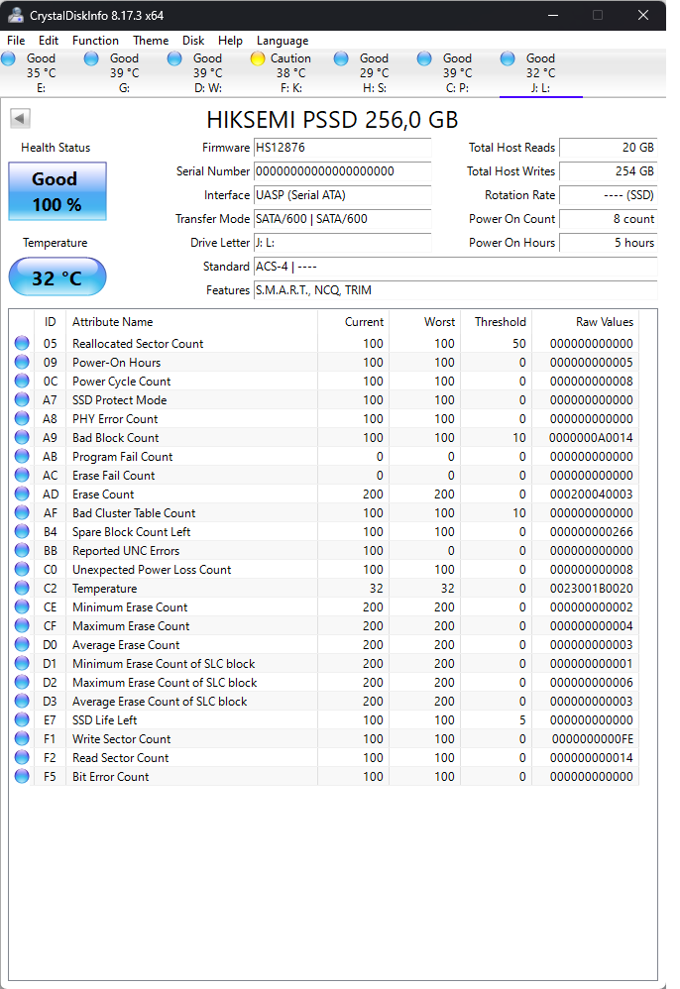
Task: Click status orb for Erase Fail Count
Action: point(22,475)
